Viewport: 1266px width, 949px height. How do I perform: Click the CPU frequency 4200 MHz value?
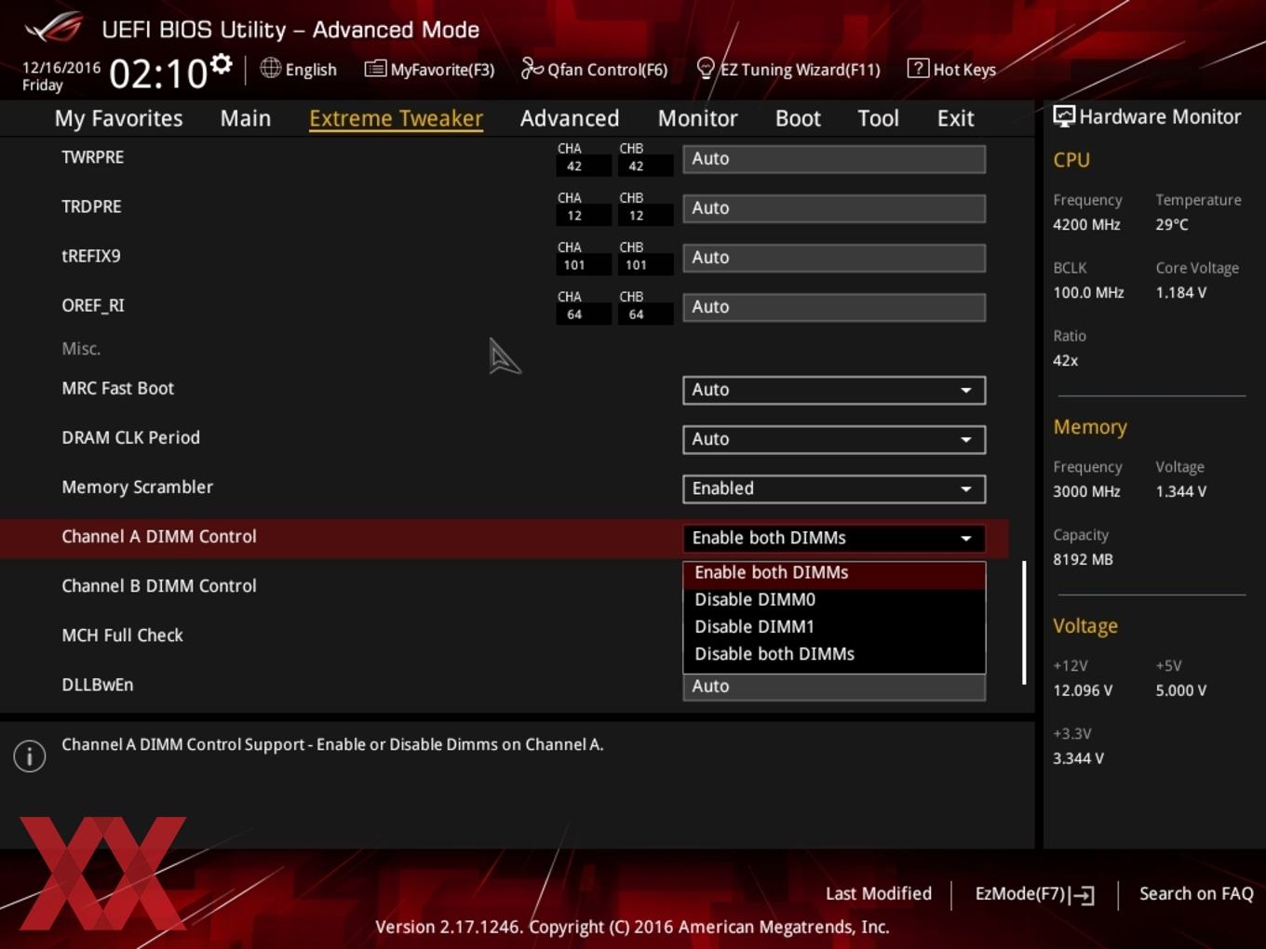[x=1086, y=224]
